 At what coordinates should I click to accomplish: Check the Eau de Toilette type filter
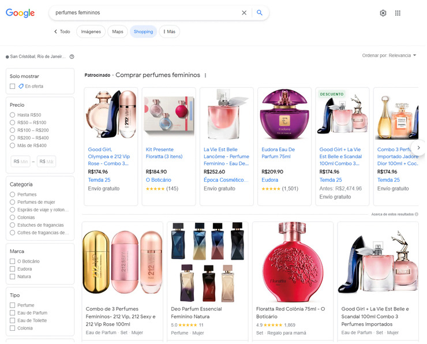12,320
